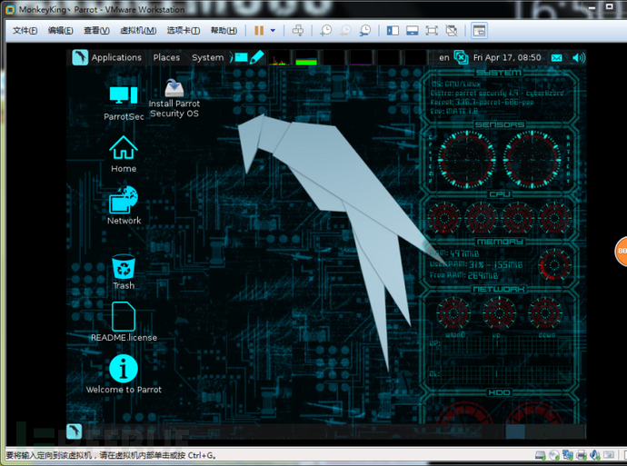This screenshot has width=627, height=466.
Task: Open the Trash desktop icon
Action: (x=124, y=272)
